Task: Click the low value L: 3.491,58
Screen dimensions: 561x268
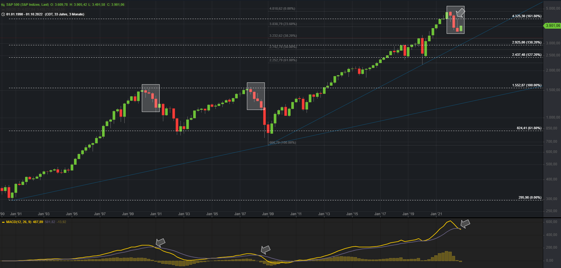Action: 97,5
